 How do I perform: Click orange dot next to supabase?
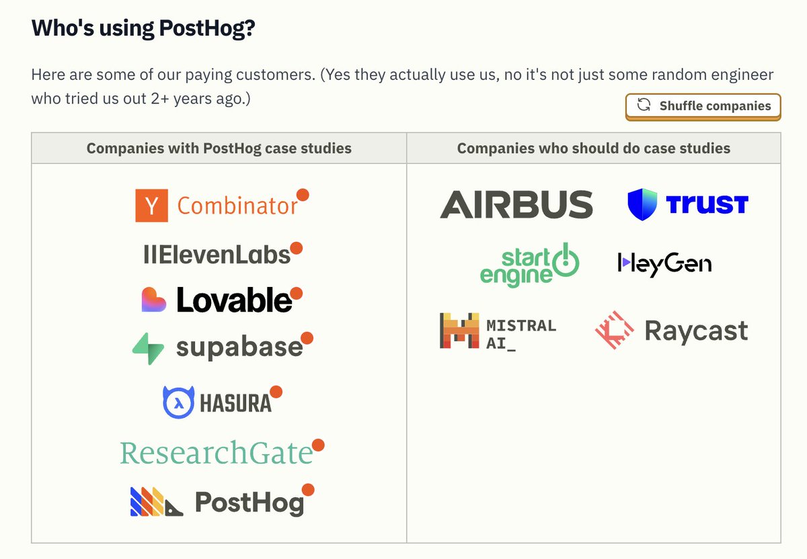(x=307, y=337)
